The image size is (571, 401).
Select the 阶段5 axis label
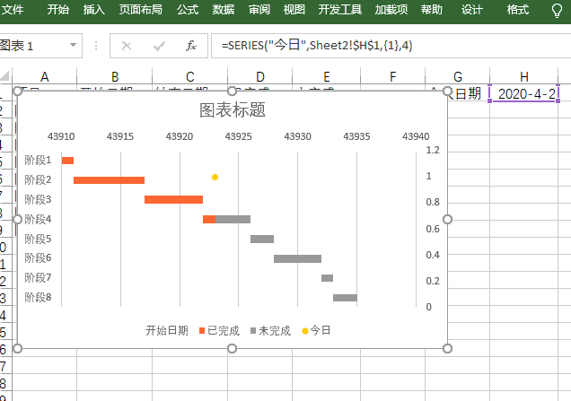point(38,239)
